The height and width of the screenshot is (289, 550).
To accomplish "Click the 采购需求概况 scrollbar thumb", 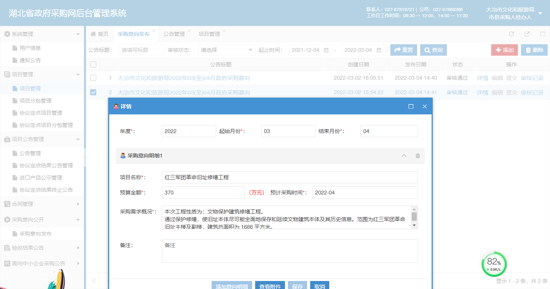I will 414,217.
